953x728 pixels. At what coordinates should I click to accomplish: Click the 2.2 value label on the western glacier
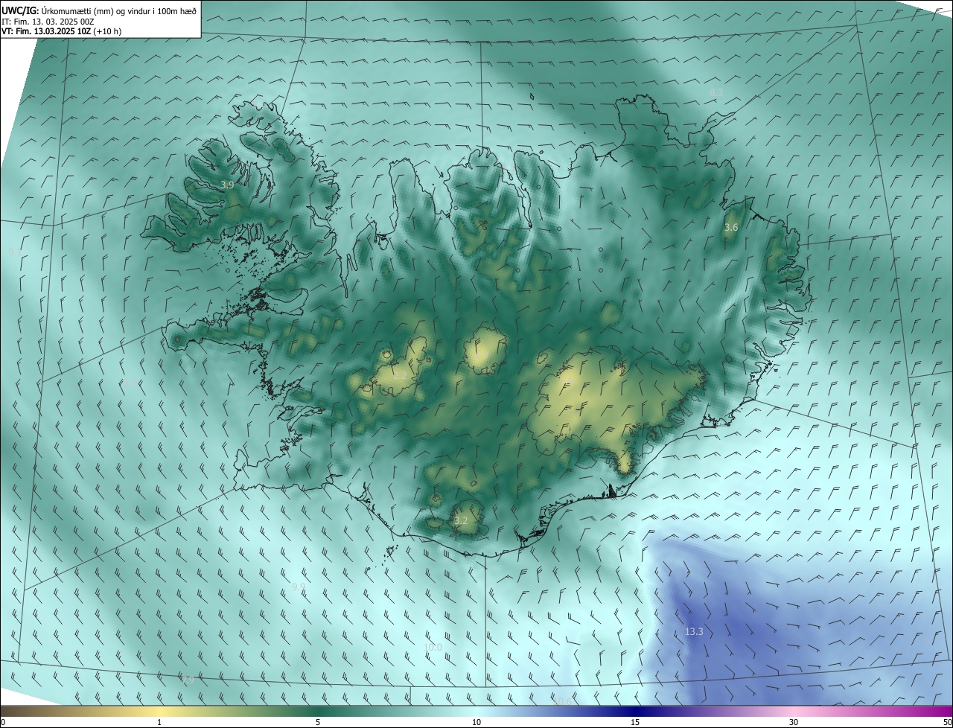click(400, 377)
